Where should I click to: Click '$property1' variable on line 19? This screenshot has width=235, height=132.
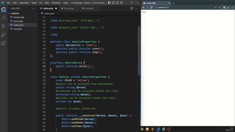[x=73, y=45]
